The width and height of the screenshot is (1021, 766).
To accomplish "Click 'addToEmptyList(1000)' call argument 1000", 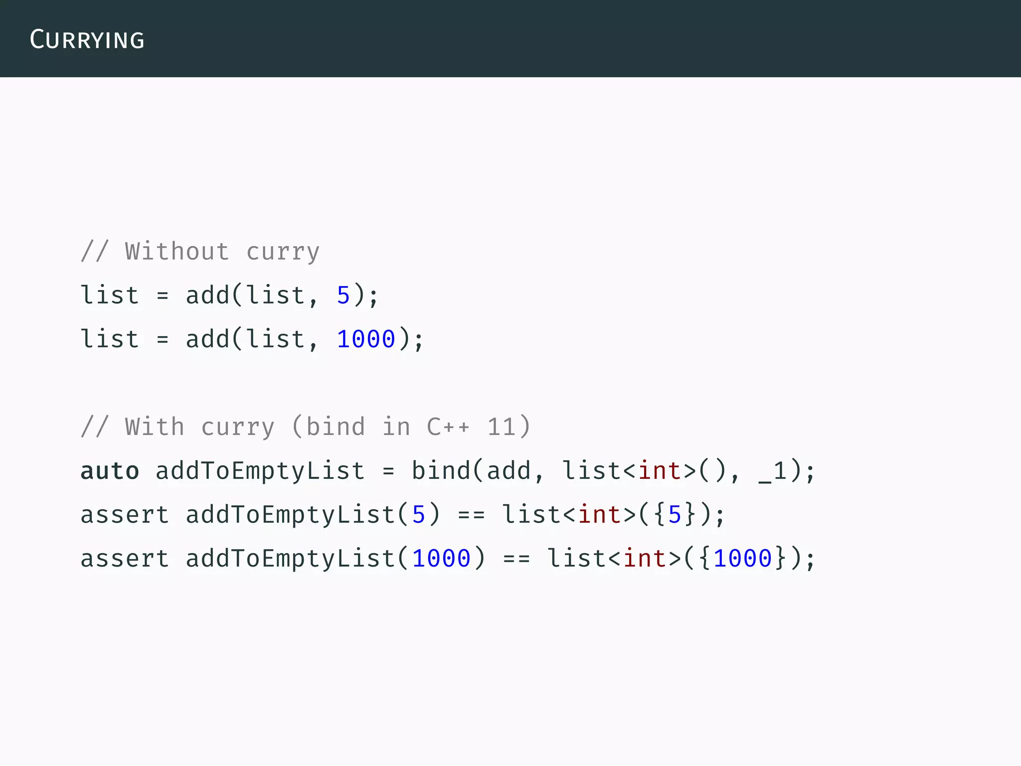I will 441,559.
